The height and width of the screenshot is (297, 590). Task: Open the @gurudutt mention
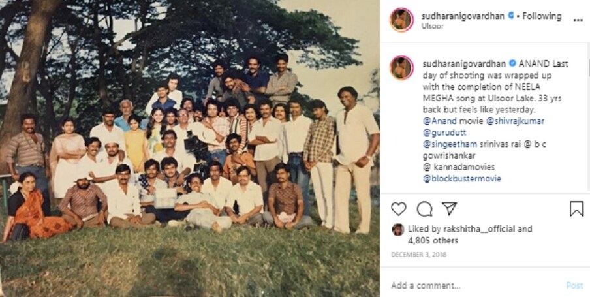pos(441,133)
